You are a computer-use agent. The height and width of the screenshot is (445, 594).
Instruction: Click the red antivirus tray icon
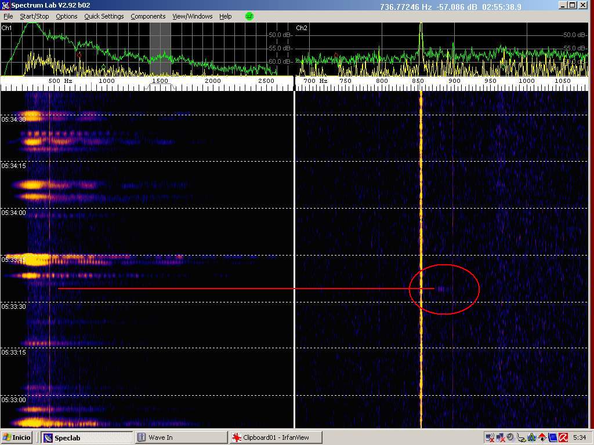[x=563, y=437]
